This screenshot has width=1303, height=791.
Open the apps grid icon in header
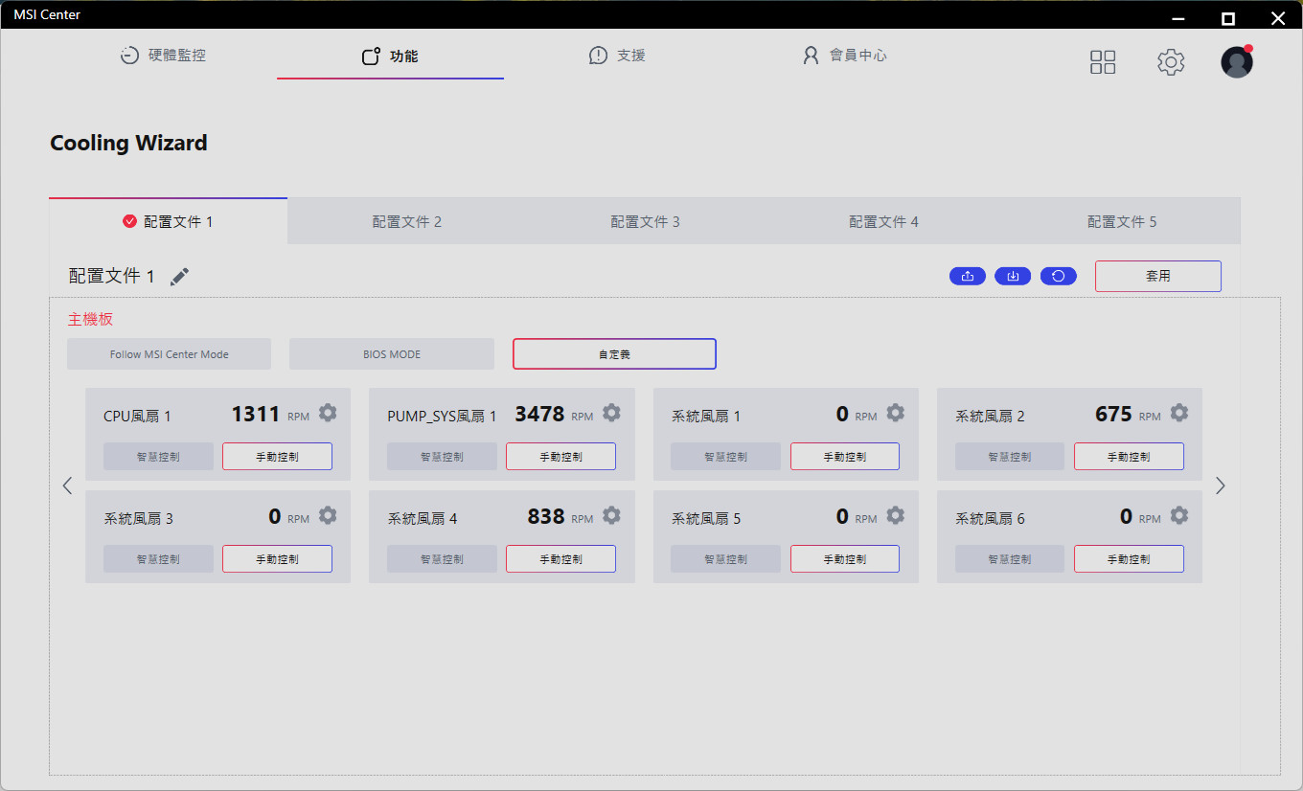(1103, 62)
